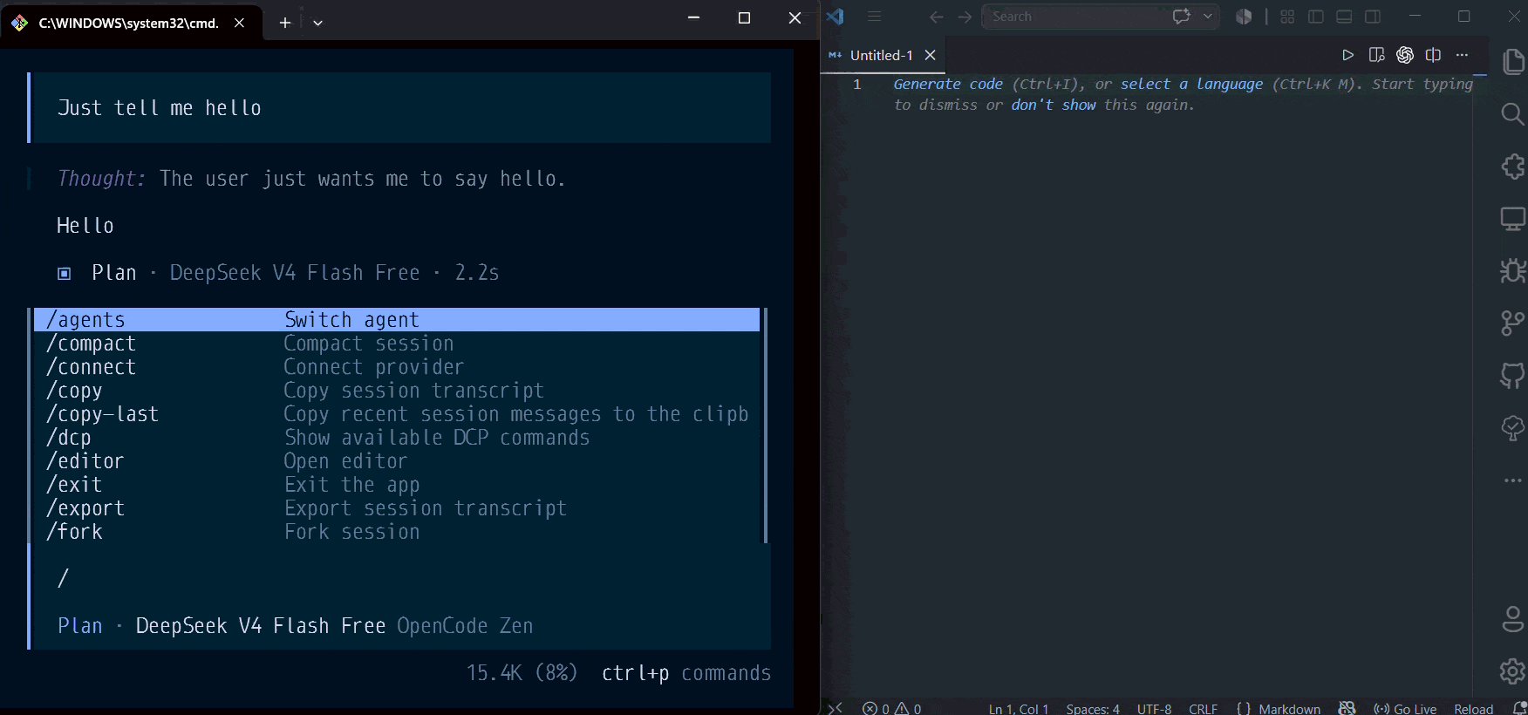Open Source Control branch icon in VS Code

[x=1513, y=323]
